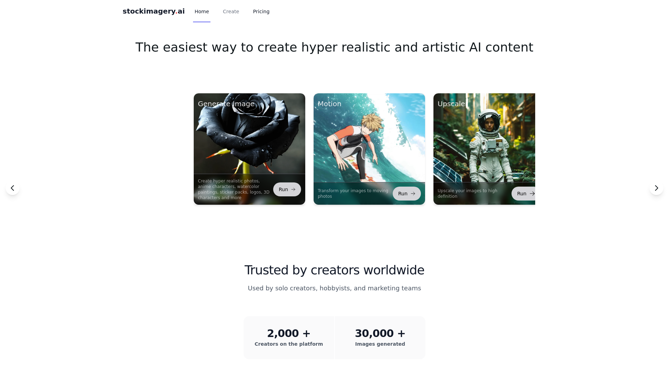This screenshot has width=669, height=376.
Task: Click the previous slide chevron arrow
Action: coord(13,188)
